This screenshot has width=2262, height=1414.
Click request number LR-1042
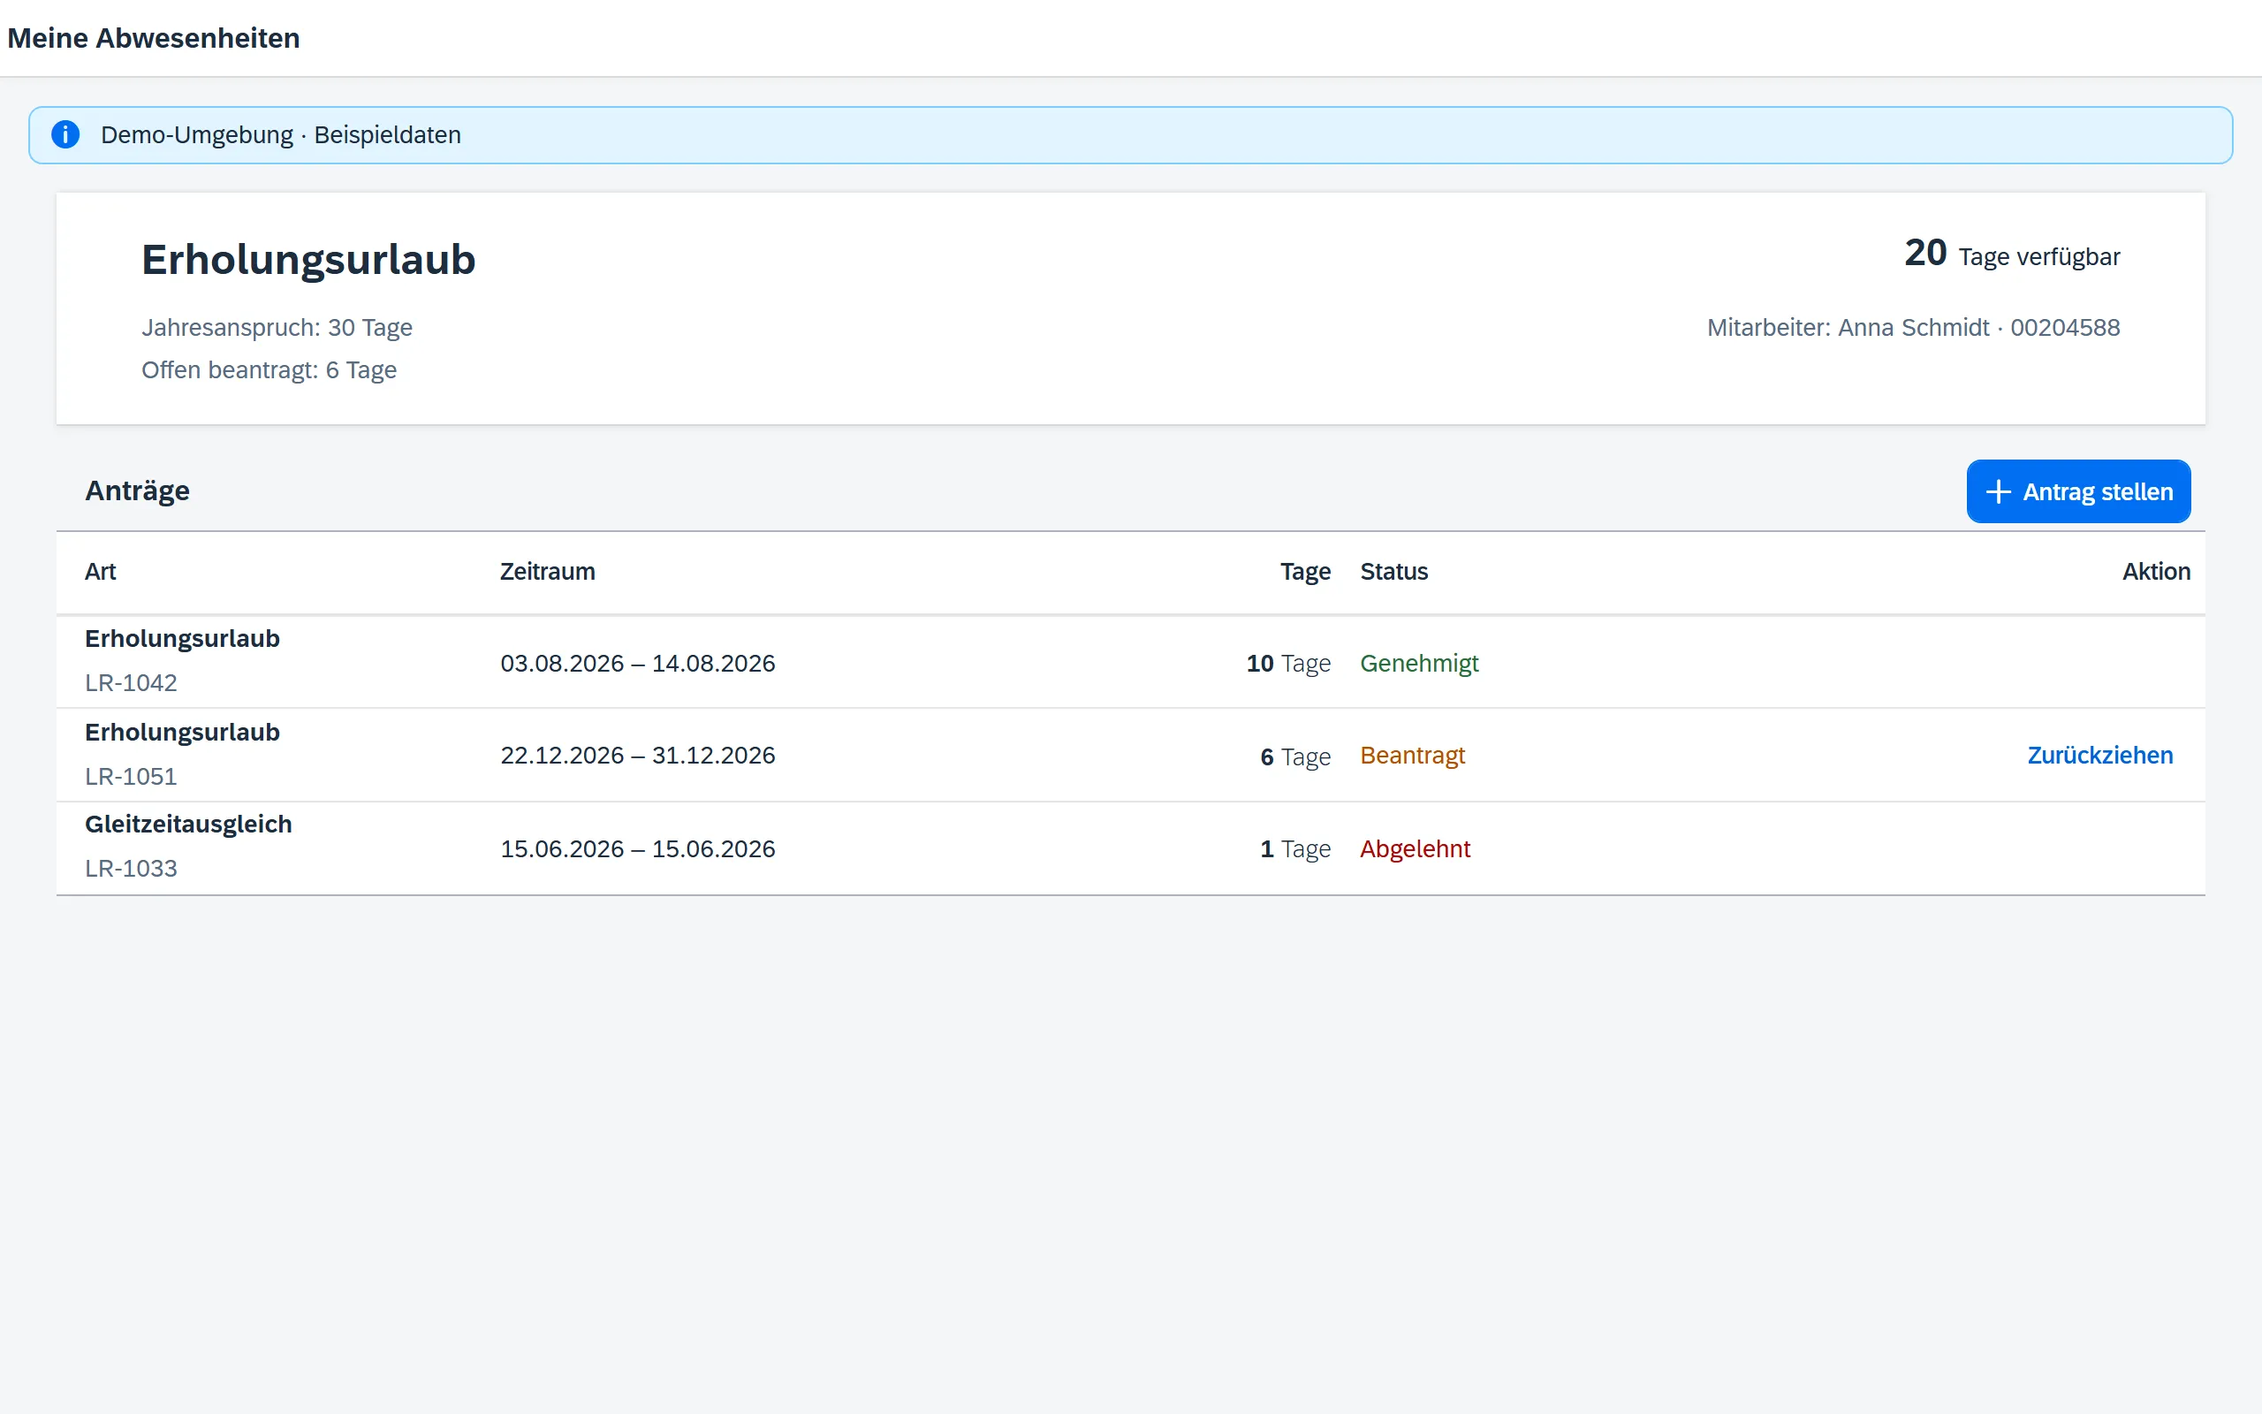tap(131, 684)
